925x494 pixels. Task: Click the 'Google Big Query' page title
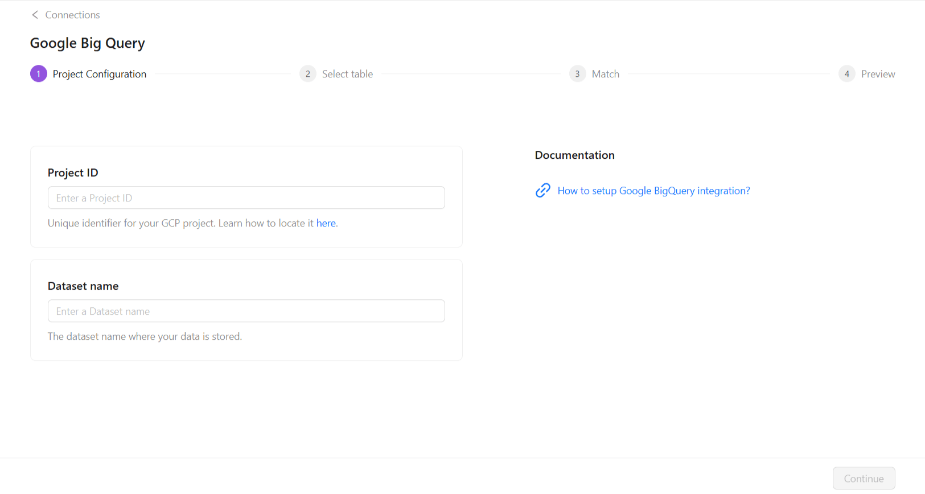click(88, 43)
